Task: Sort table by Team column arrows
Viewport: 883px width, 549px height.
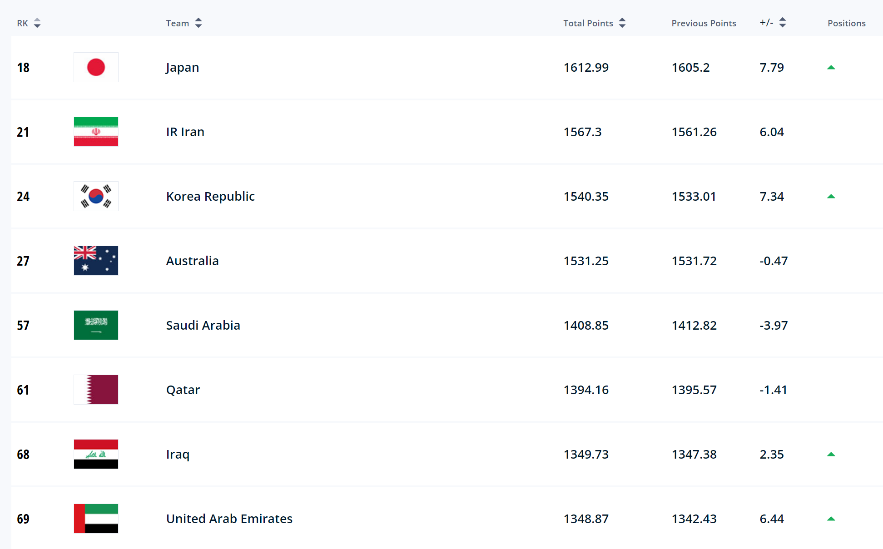Action: point(198,23)
